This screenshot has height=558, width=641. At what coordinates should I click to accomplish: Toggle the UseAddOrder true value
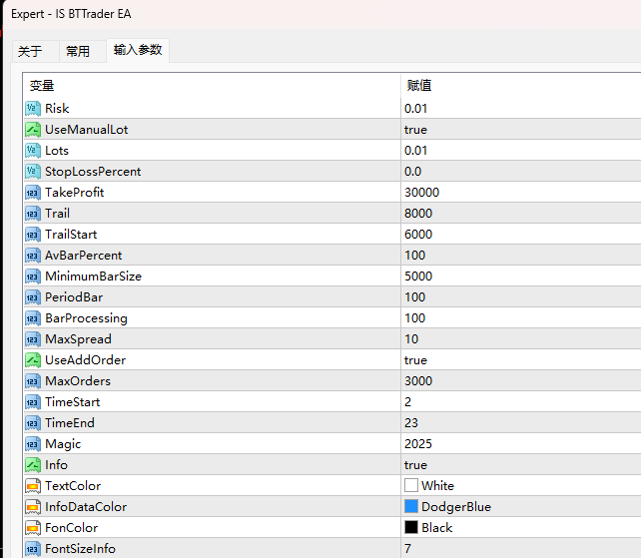[415, 360]
